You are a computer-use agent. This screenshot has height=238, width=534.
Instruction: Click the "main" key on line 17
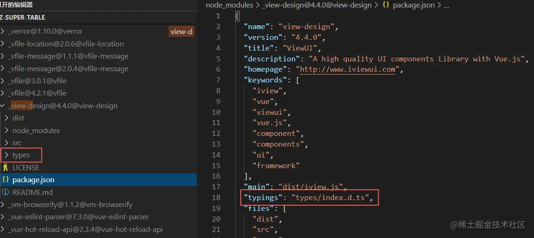pyautogui.click(x=257, y=187)
